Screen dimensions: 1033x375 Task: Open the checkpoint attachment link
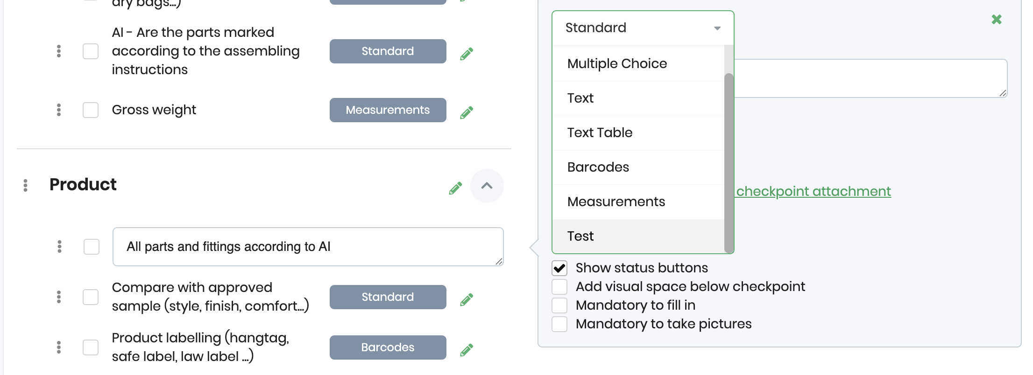[x=813, y=191]
